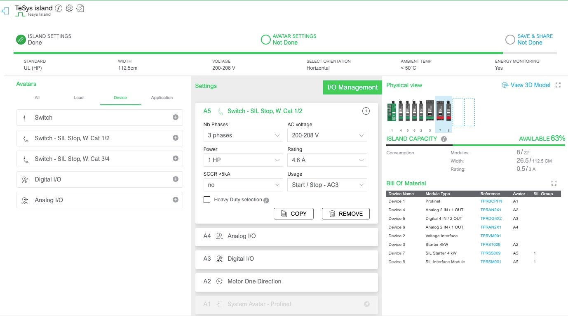This screenshot has height=316, width=568.
Task: Open the settings gear icon
Action: coord(69,8)
